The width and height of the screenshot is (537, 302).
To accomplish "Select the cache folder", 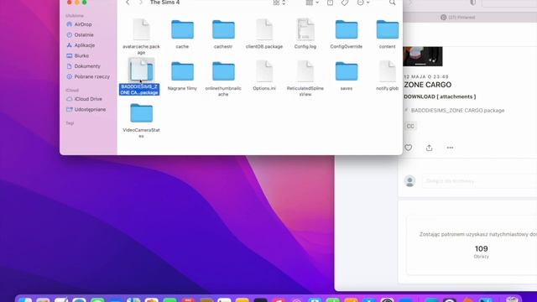I will (x=182, y=34).
